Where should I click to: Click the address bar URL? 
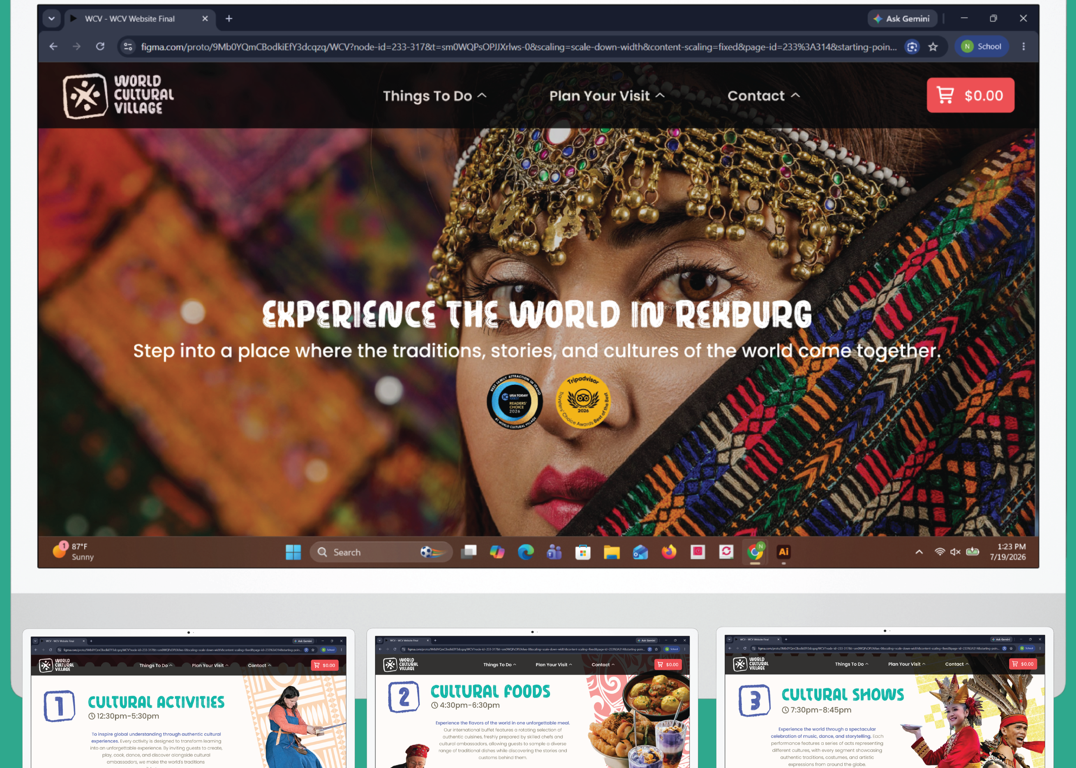[x=518, y=47]
